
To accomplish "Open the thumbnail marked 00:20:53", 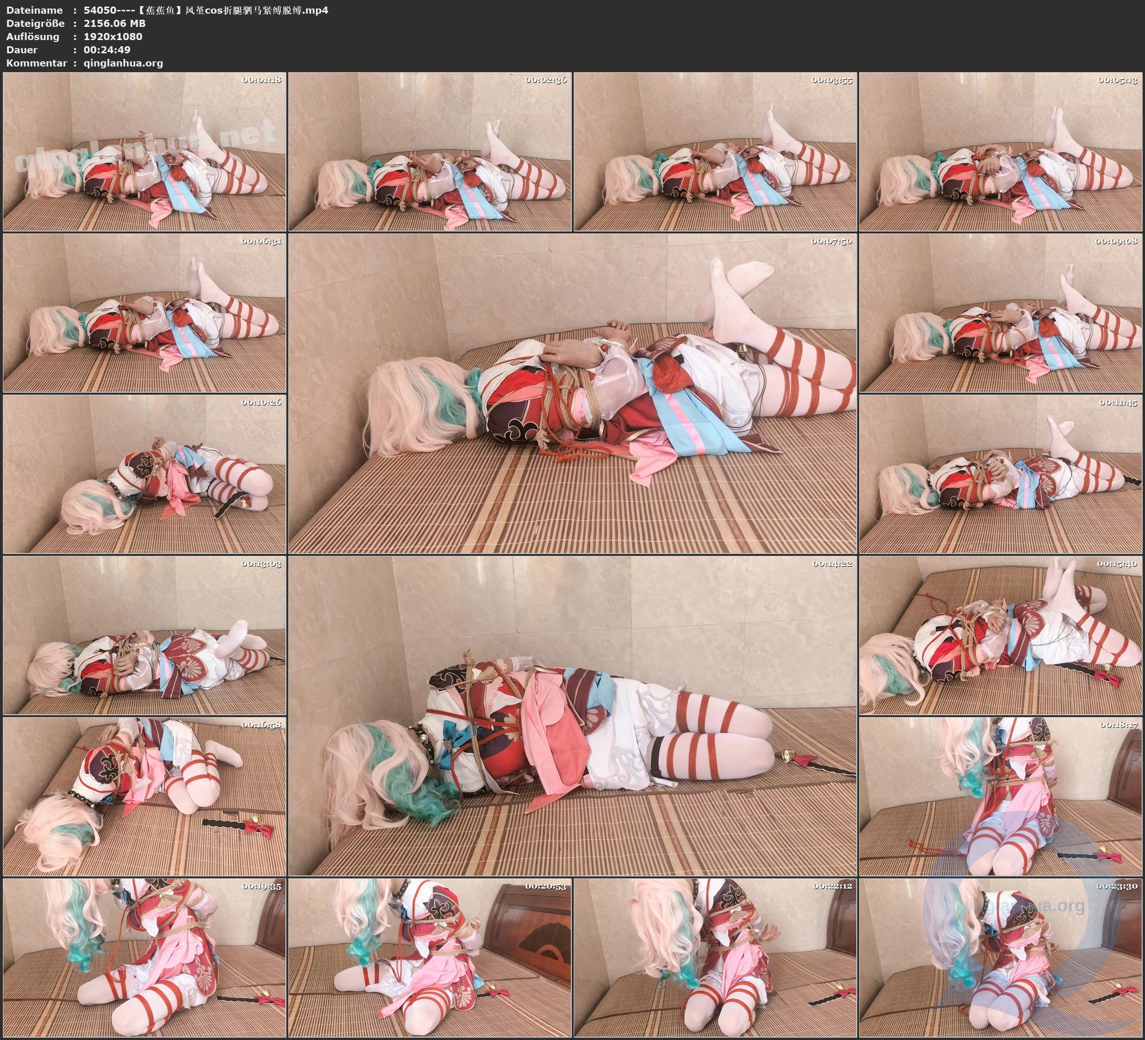I will 430,957.
